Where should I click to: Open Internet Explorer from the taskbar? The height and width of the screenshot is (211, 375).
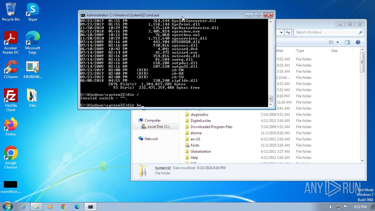[x=23, y=207]
